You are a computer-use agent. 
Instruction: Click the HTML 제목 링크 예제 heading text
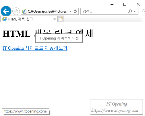(x=48, y=33)
